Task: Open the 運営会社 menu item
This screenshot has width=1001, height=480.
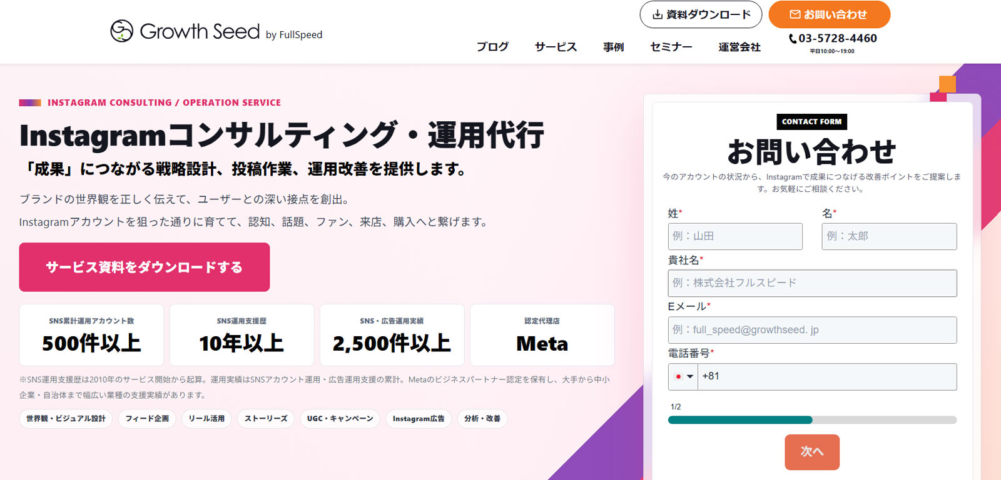Action: tap(739, 47)
